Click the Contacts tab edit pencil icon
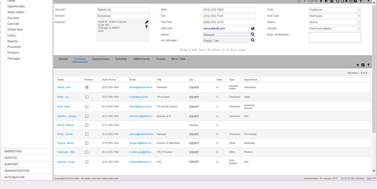The height and width of the screenshot is (189, 377). (x=363, y=65)
